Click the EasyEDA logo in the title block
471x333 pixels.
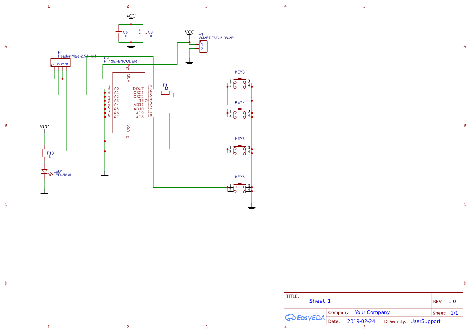(x=305, y=318)
